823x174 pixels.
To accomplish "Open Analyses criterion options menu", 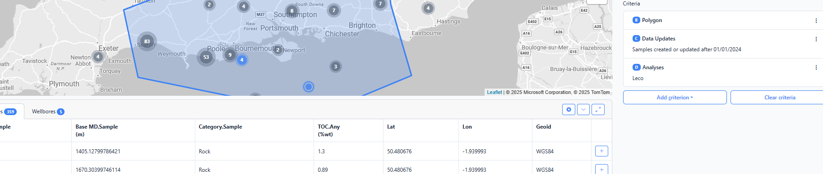I will [x=816, y=67].
